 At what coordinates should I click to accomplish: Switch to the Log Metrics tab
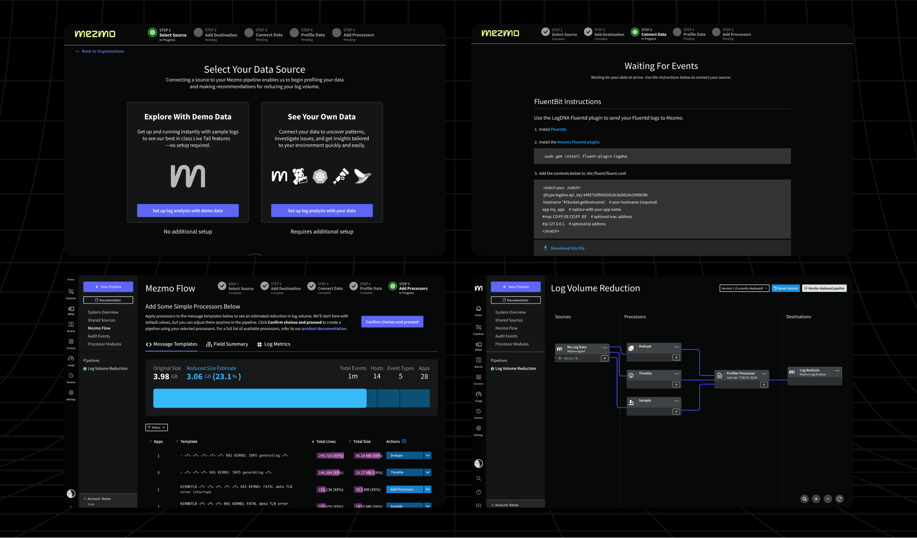click(x=274, y=344)
